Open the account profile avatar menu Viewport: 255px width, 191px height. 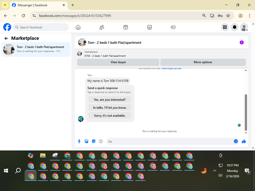(244, 27)
